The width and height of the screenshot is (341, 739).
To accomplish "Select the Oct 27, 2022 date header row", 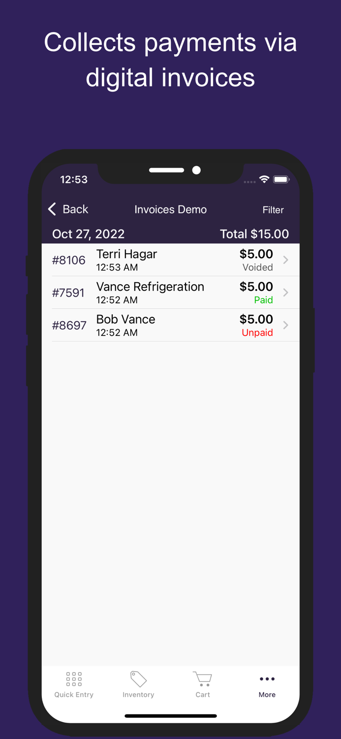I will 89,234.
